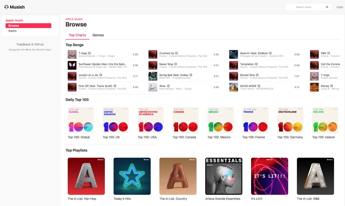Select Browse in the sidebar

click(x=28, y=26)
